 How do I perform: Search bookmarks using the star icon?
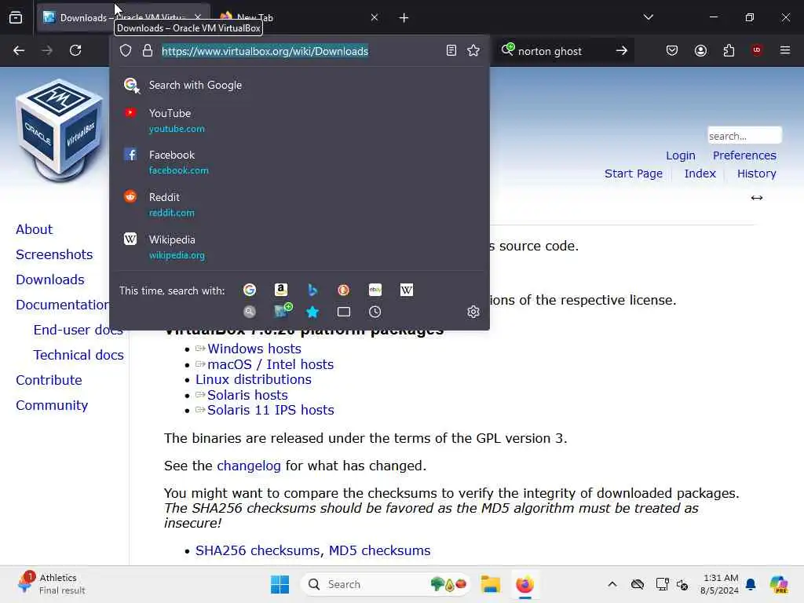312,312
